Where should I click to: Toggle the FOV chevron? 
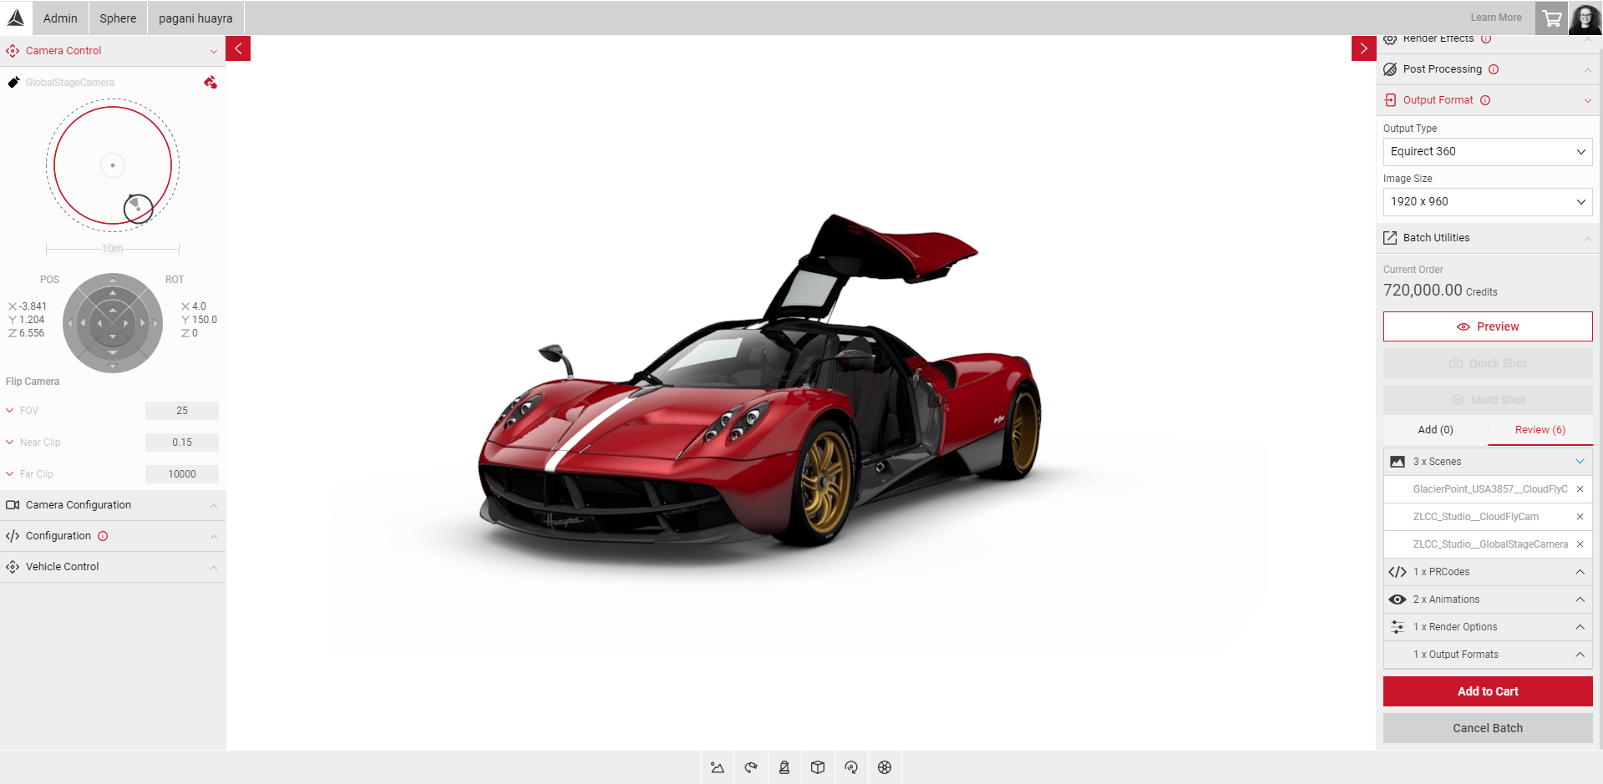click(x=10, y=411)
